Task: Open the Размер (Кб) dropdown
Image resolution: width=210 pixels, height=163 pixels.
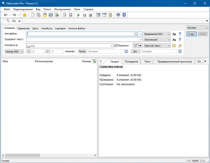Action: (14, 51)
